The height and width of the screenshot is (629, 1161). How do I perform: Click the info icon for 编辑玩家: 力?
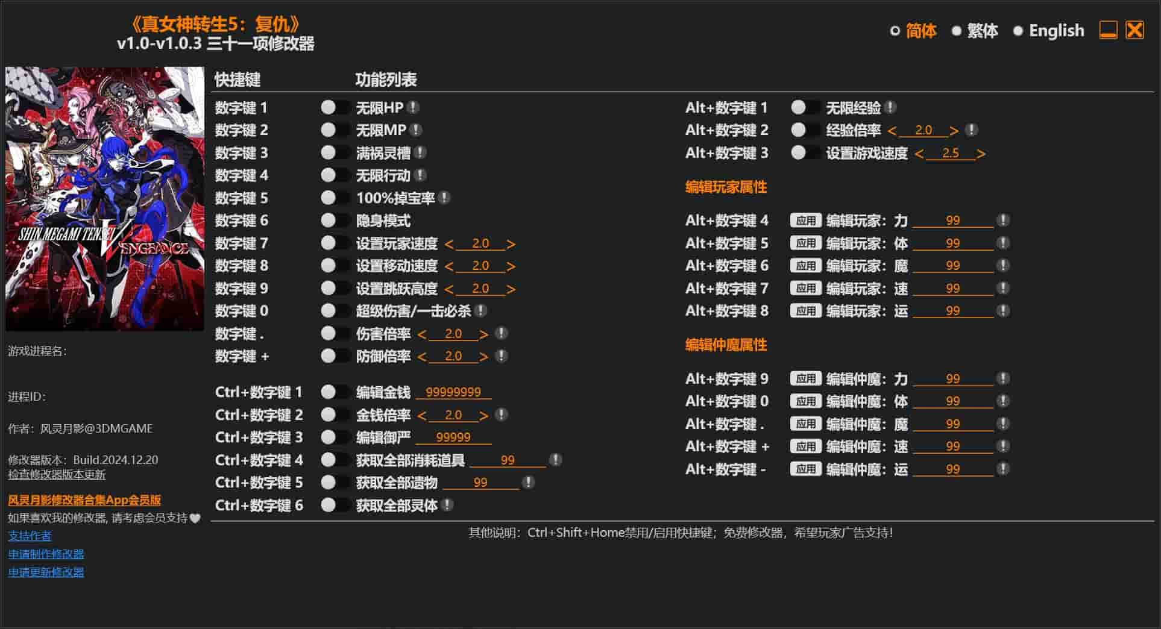click(1003, 221)
